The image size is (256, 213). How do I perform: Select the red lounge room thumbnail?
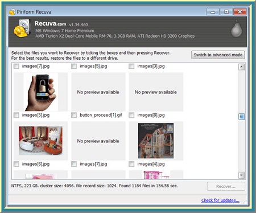tap(40, 141)
